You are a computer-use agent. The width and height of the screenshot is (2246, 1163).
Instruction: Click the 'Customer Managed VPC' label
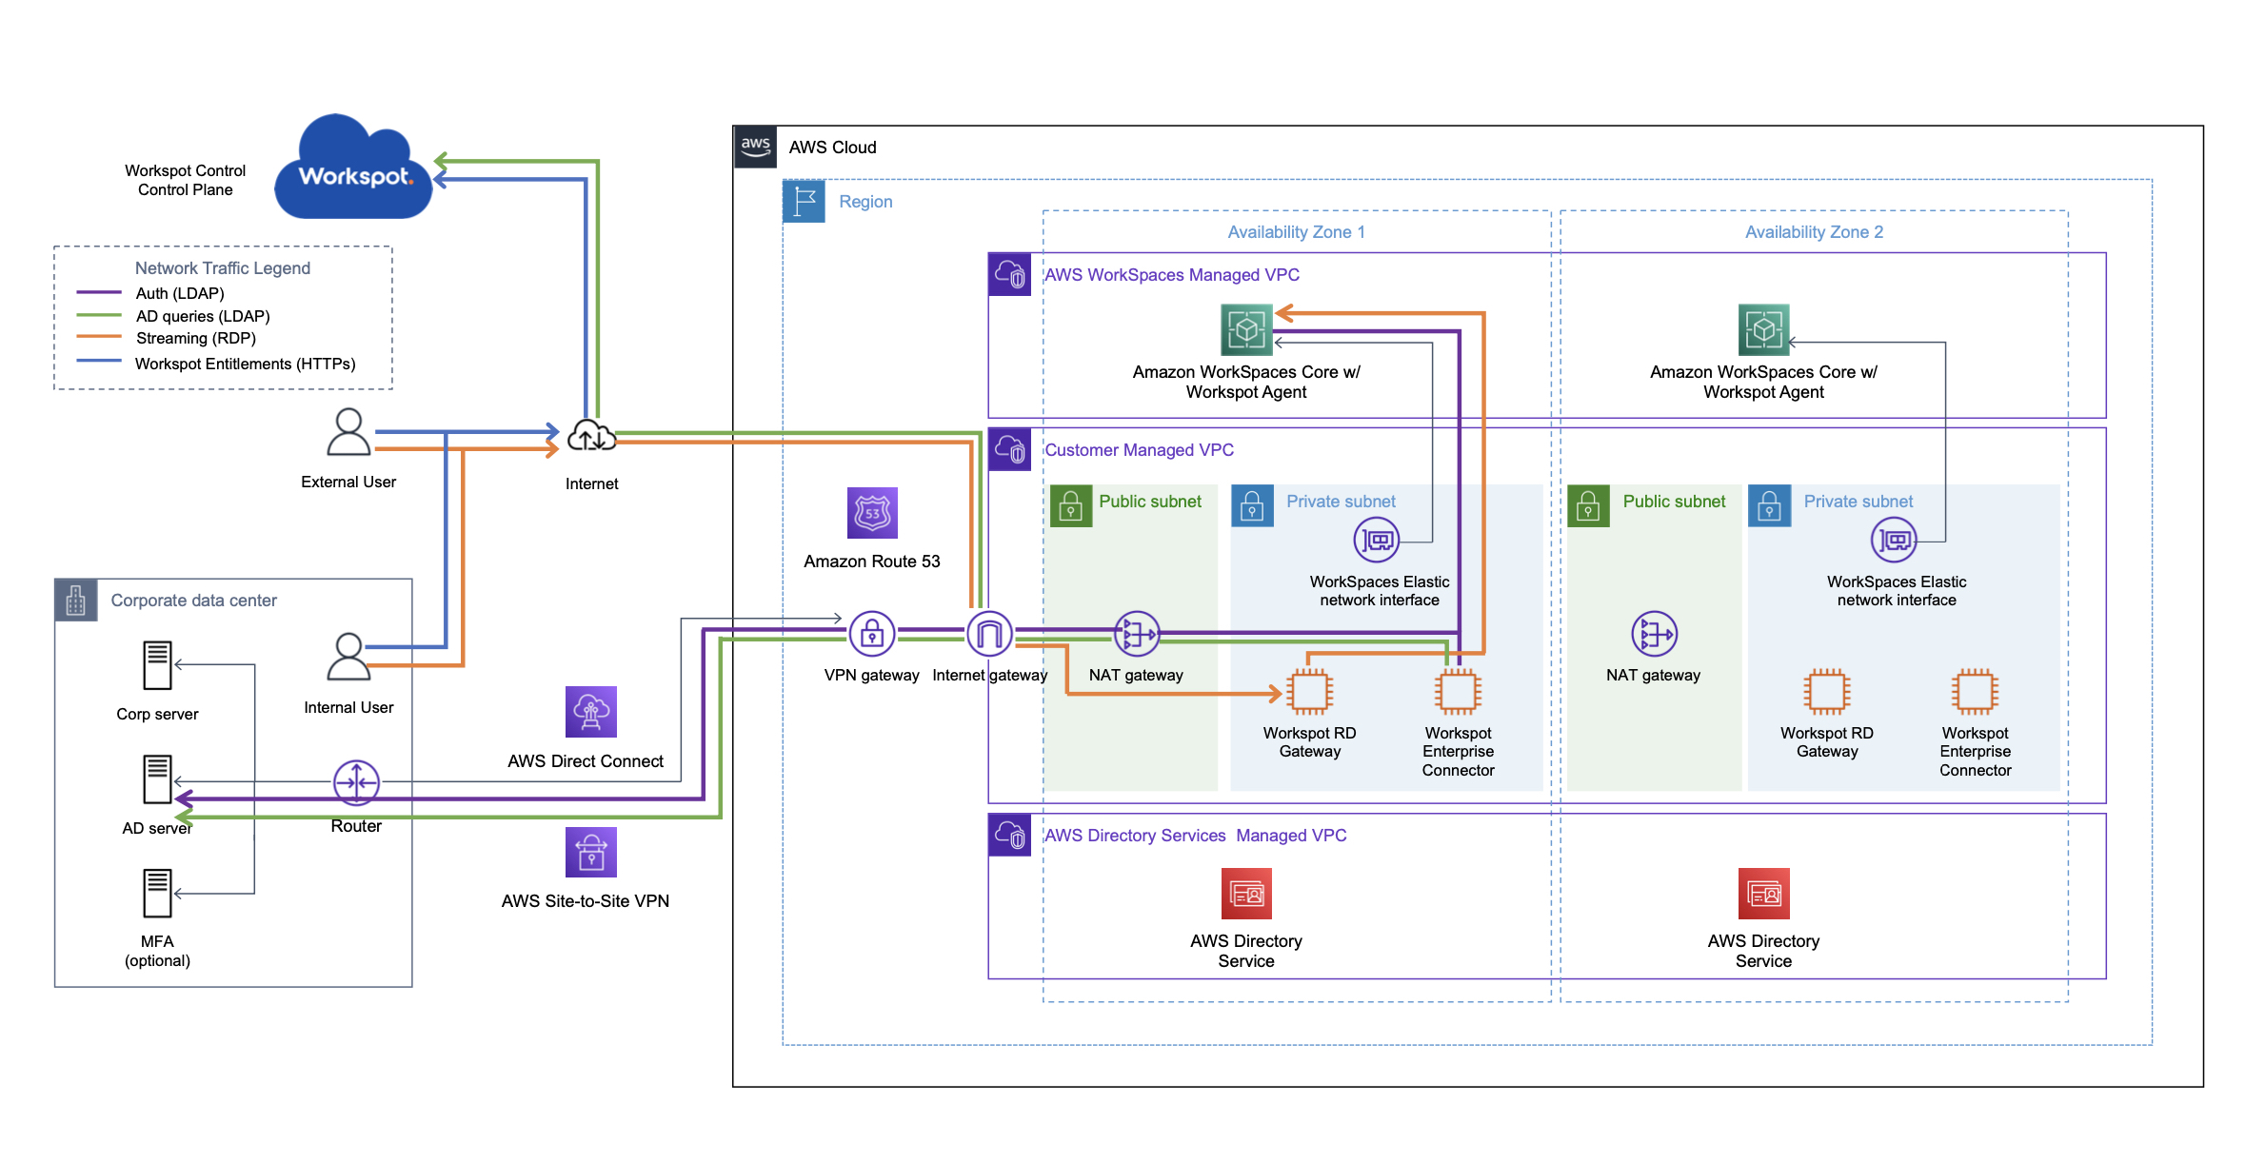pos(1139,450)
